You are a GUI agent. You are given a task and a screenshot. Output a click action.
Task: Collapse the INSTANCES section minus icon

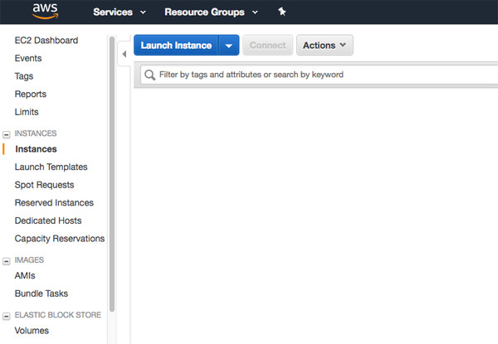(x=7, y=134)
